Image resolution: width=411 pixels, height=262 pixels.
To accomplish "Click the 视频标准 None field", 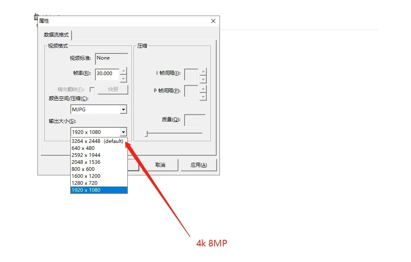I will pyautogui.click(x=111, y=59).
